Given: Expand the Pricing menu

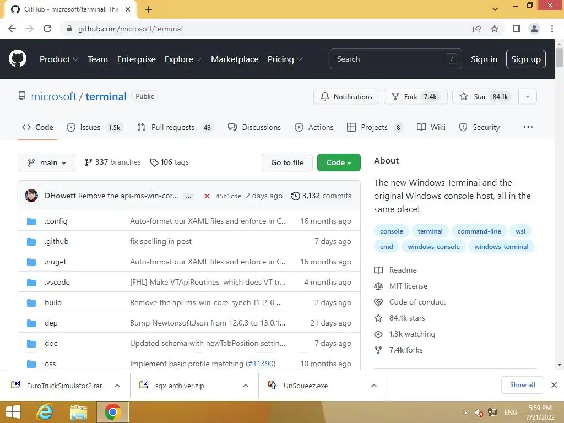Looking at the screenshot, I should click(285, 59).
